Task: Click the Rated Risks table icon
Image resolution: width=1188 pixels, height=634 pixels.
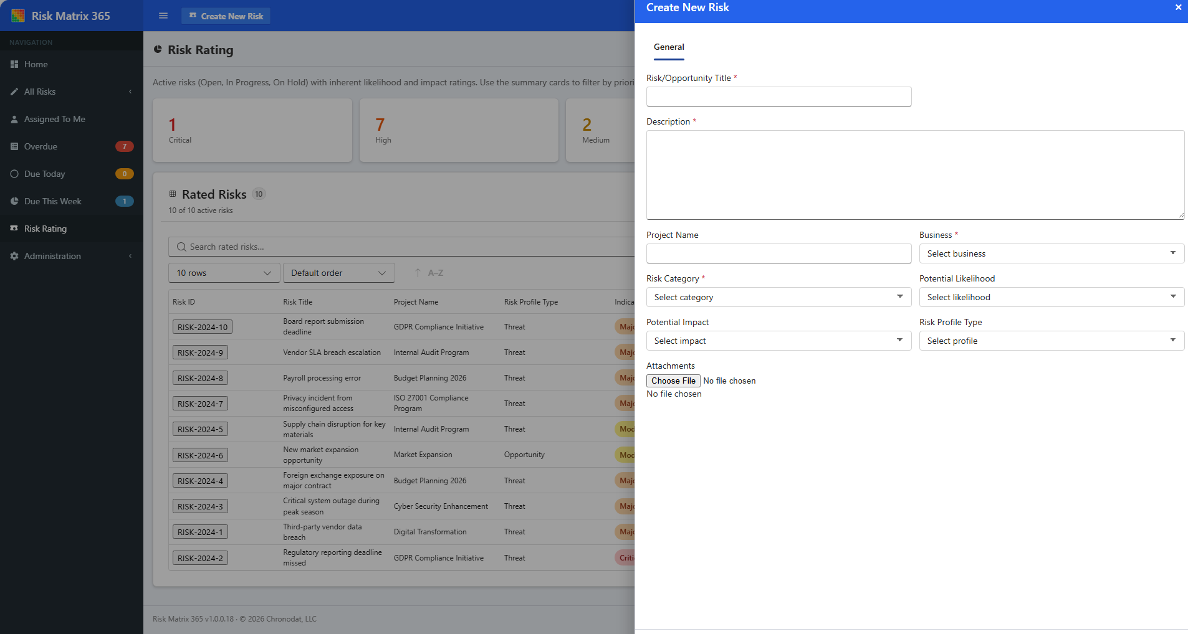Action: tap(173, 194)
